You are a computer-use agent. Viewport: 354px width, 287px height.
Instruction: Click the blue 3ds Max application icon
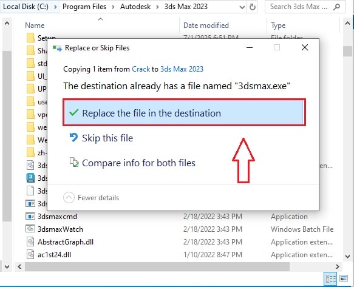click(30, 178)
